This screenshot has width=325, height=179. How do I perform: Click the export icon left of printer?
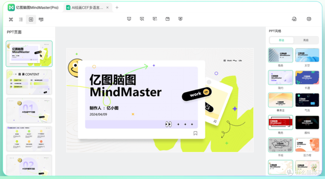[x=294, y=19]
